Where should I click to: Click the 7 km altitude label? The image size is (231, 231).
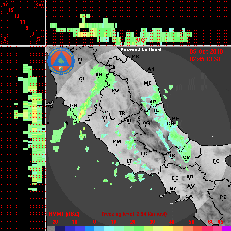pos(33,34)
